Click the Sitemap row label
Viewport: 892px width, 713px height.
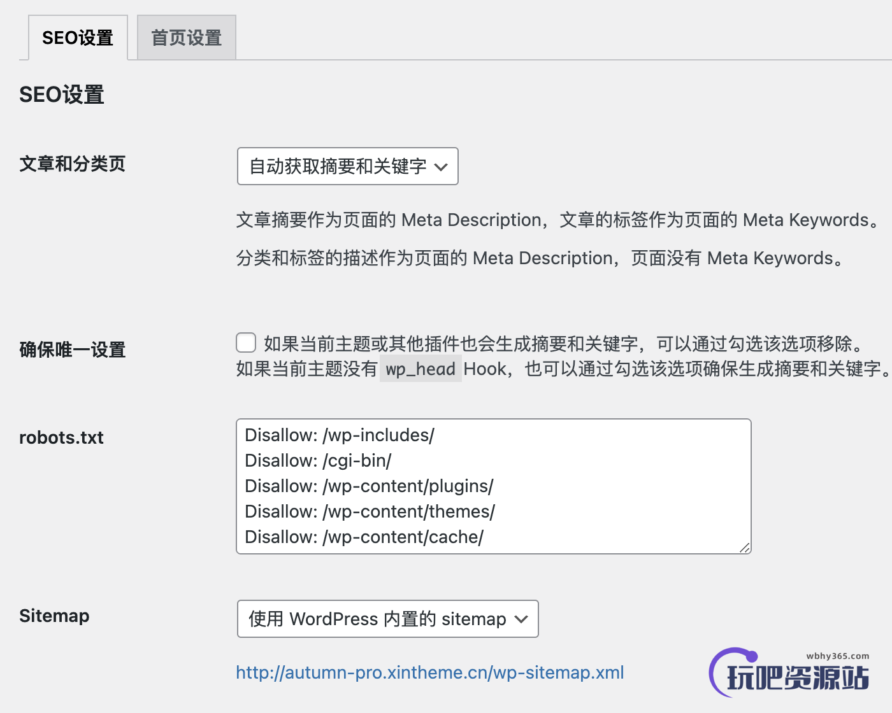pyautogui.click(x=54, y=616)
